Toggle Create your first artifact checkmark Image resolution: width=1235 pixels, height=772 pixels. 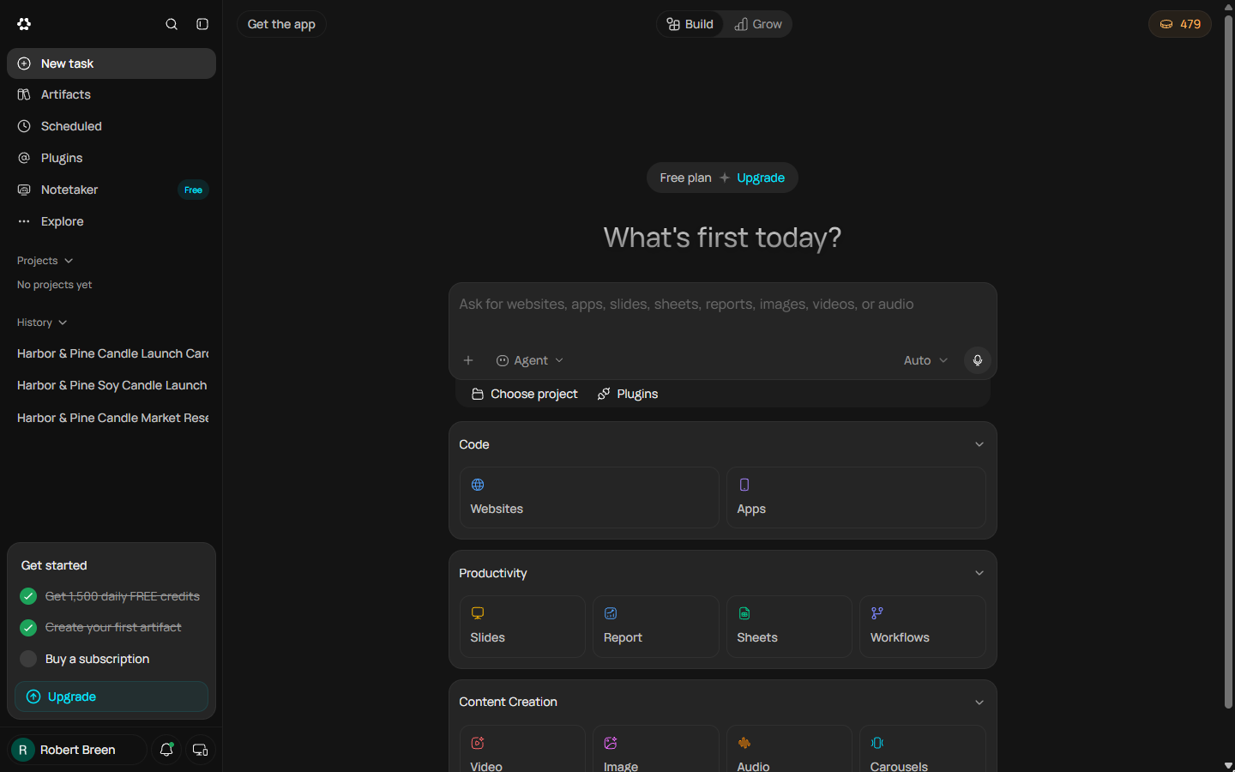tap(28, 627)
